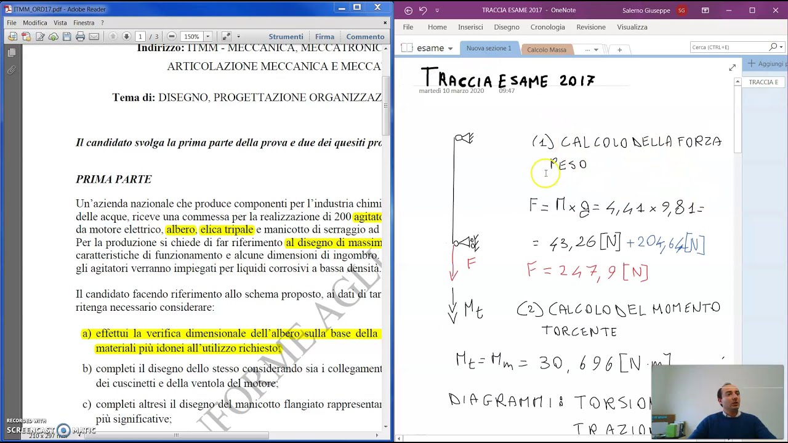Switch to the Visualizza ribbon tab
Screen dimensions: 788x443
[x=632, y=27]
